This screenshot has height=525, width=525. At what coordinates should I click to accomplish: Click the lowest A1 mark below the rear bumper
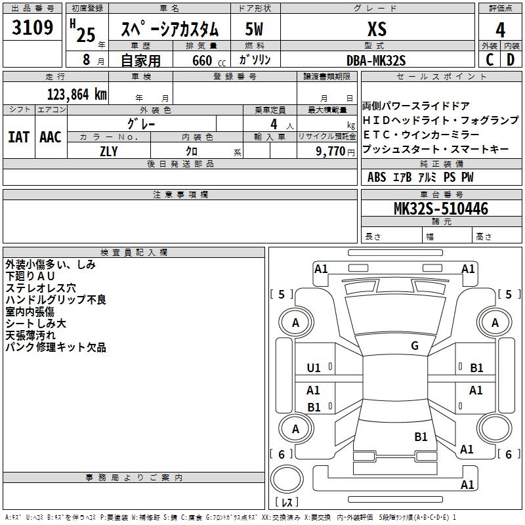[467, 485]
